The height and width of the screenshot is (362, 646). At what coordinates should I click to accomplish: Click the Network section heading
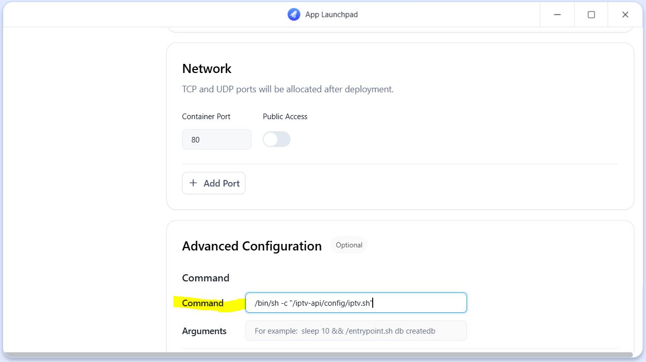pos(206,68)
